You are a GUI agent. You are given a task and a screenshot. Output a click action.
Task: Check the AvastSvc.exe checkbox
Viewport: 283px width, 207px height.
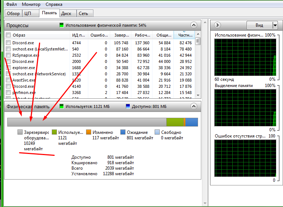8,80
